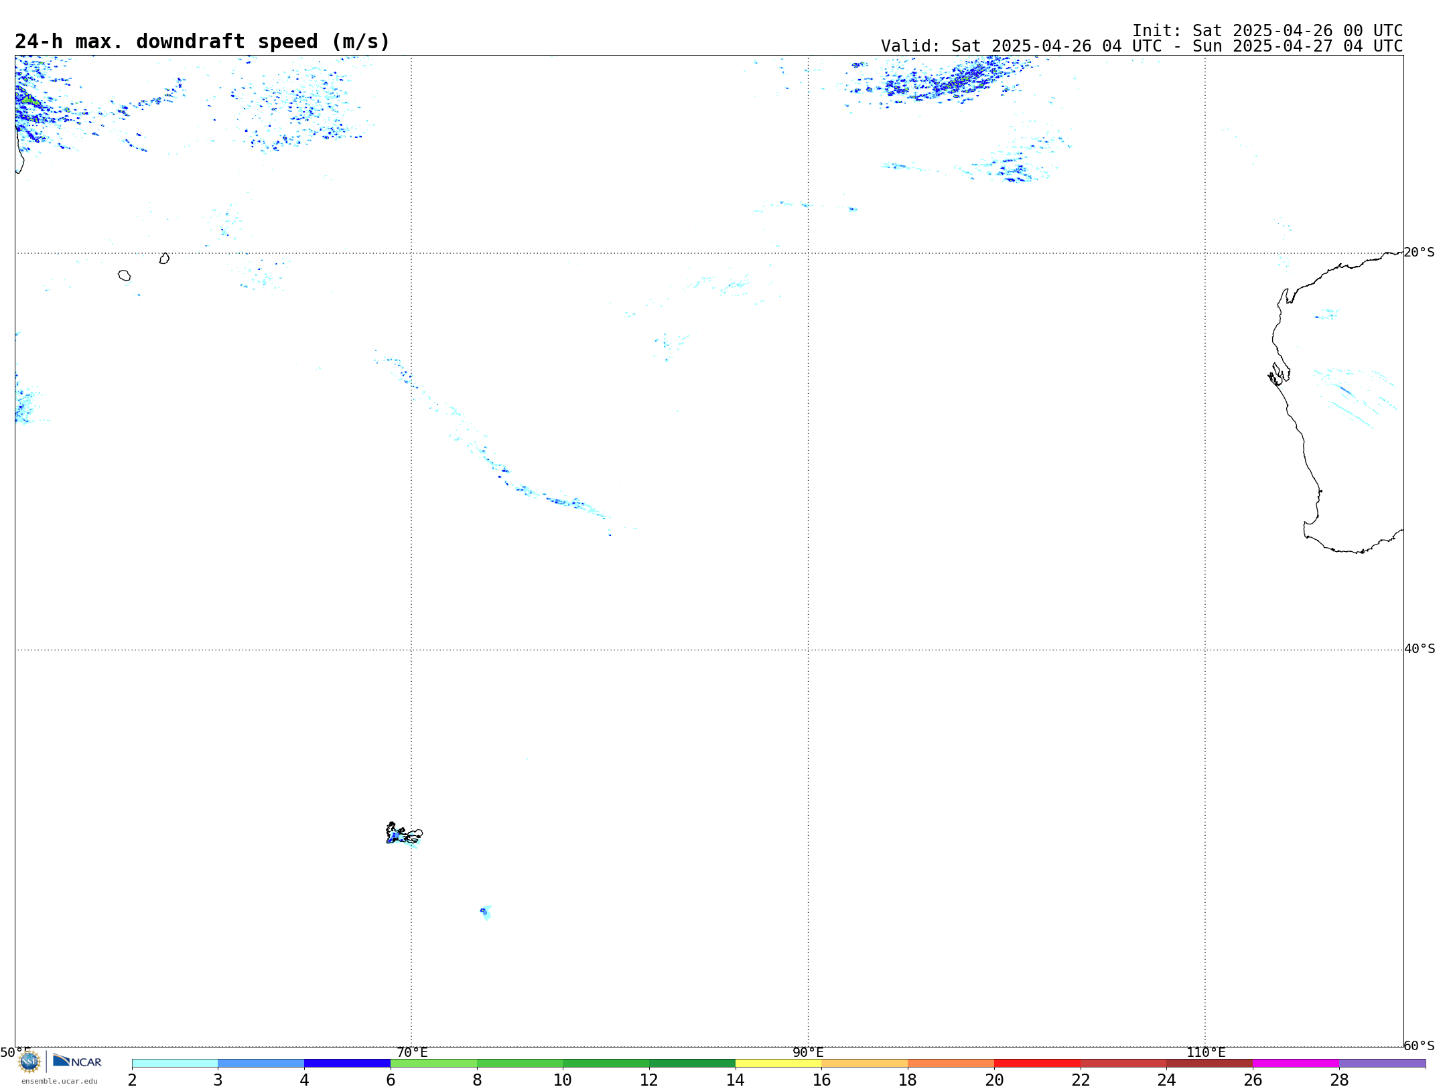This screenshot has height=1089, width=1447.
Task: Pick the light orange 16–18 m/s colorbar swatch
Action: point(865,1064)
